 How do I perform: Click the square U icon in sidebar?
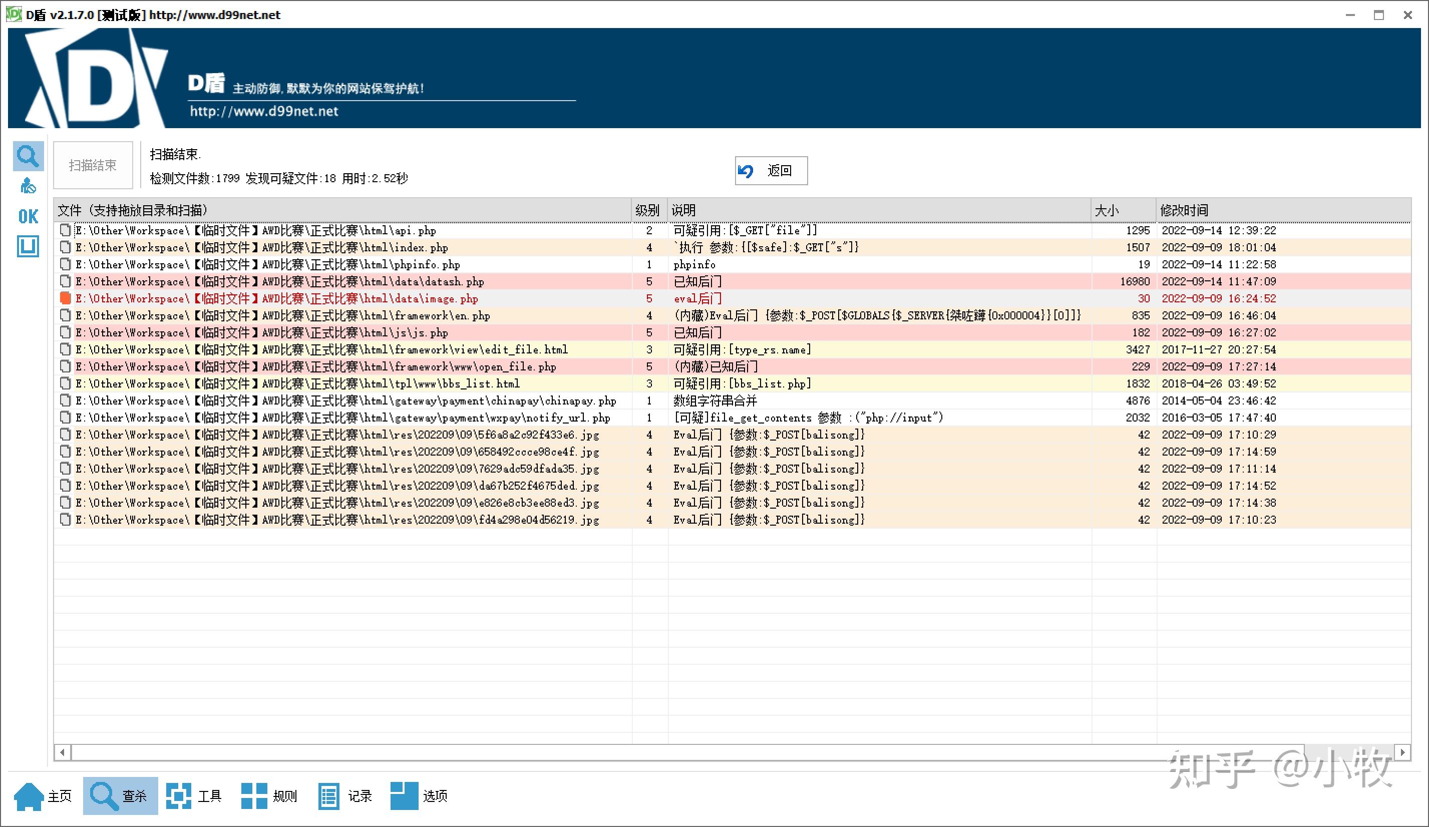coord(28,247)
